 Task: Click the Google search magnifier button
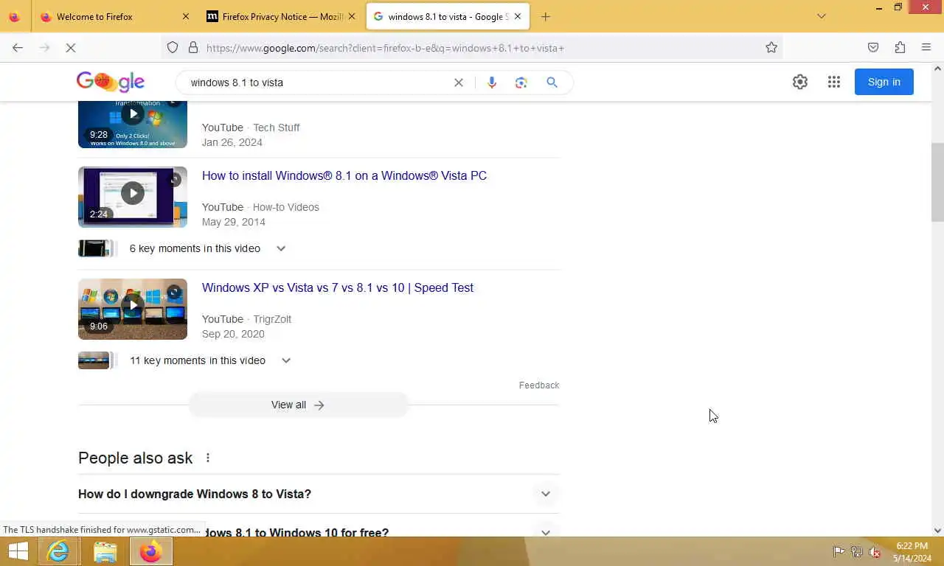(552, 83)
